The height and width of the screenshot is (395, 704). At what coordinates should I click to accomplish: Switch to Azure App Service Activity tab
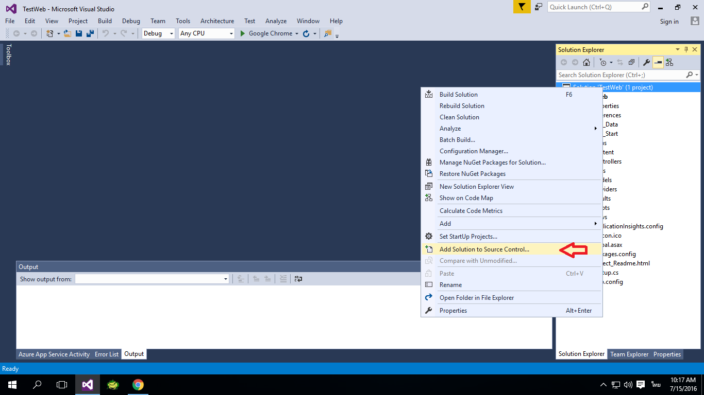54,354
